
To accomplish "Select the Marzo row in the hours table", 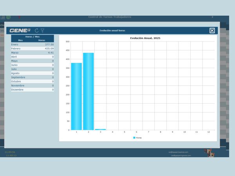I will [33, 53].
